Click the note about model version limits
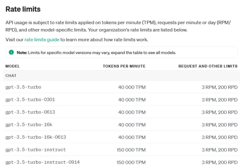Viewport: 244px width, 168px height. 97,52
